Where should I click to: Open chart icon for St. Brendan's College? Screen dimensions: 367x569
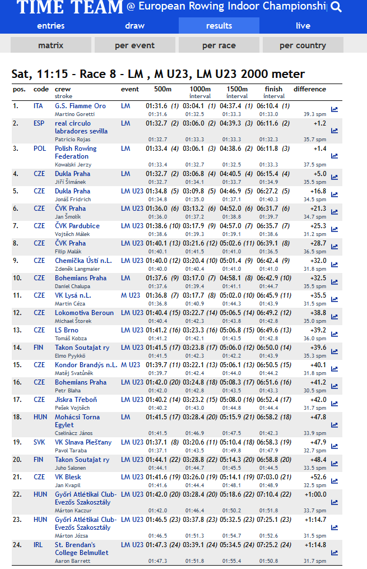pyautogui.click(x=335, y=553)
